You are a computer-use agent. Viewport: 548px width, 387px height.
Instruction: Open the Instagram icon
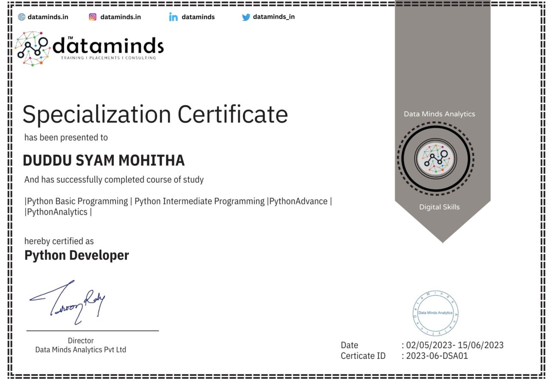coord(92,17)
